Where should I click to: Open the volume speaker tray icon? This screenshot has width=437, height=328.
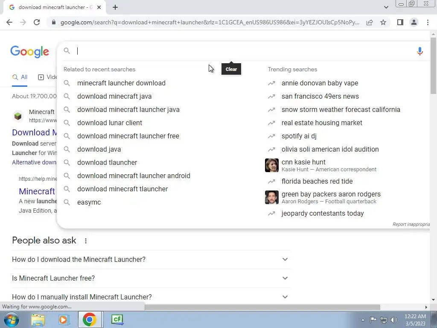click(x=394, y=320)
